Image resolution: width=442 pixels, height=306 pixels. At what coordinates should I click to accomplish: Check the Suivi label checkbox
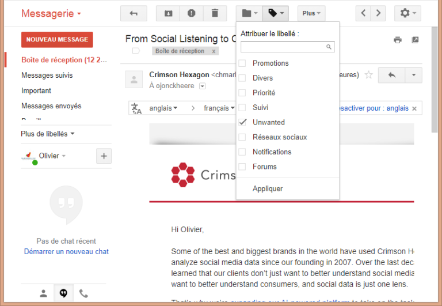click(x=242, y=108)
